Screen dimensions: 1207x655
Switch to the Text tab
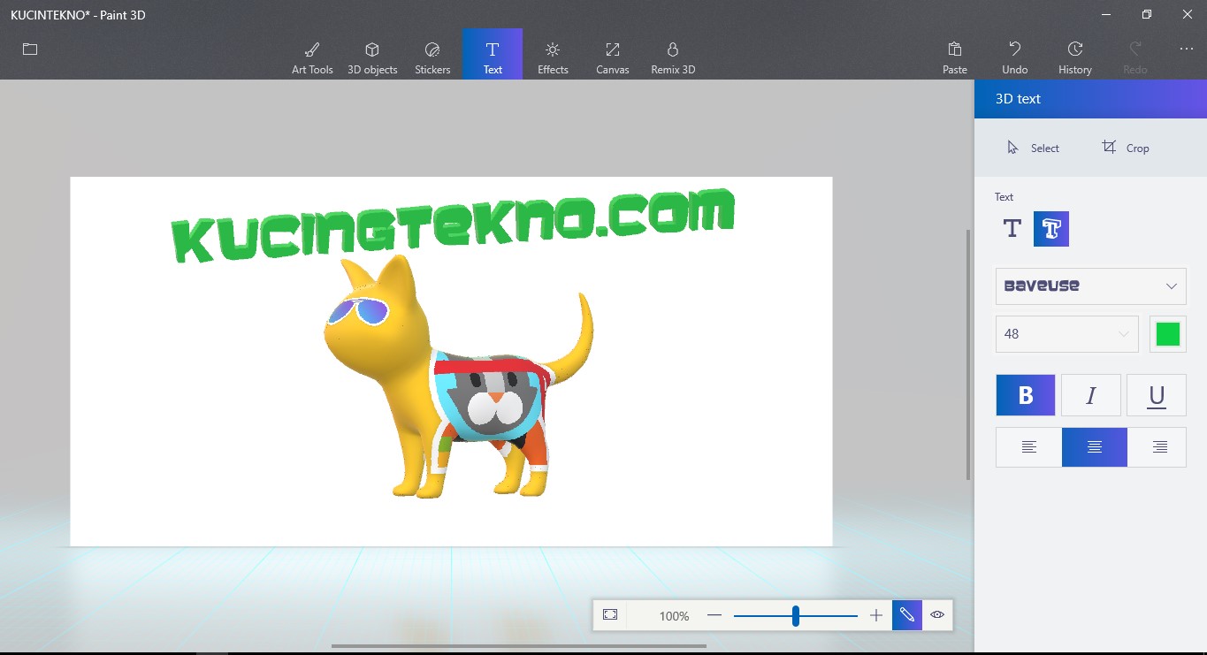tap(492, 53)
